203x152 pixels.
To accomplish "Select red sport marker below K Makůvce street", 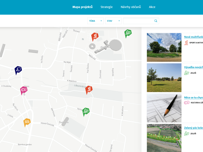I will tap(89, 89).
